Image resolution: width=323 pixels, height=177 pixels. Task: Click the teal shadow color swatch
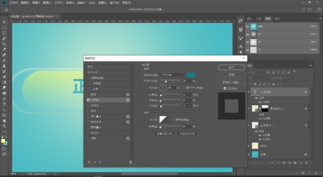pyautogui.click(x=191, y=75)
